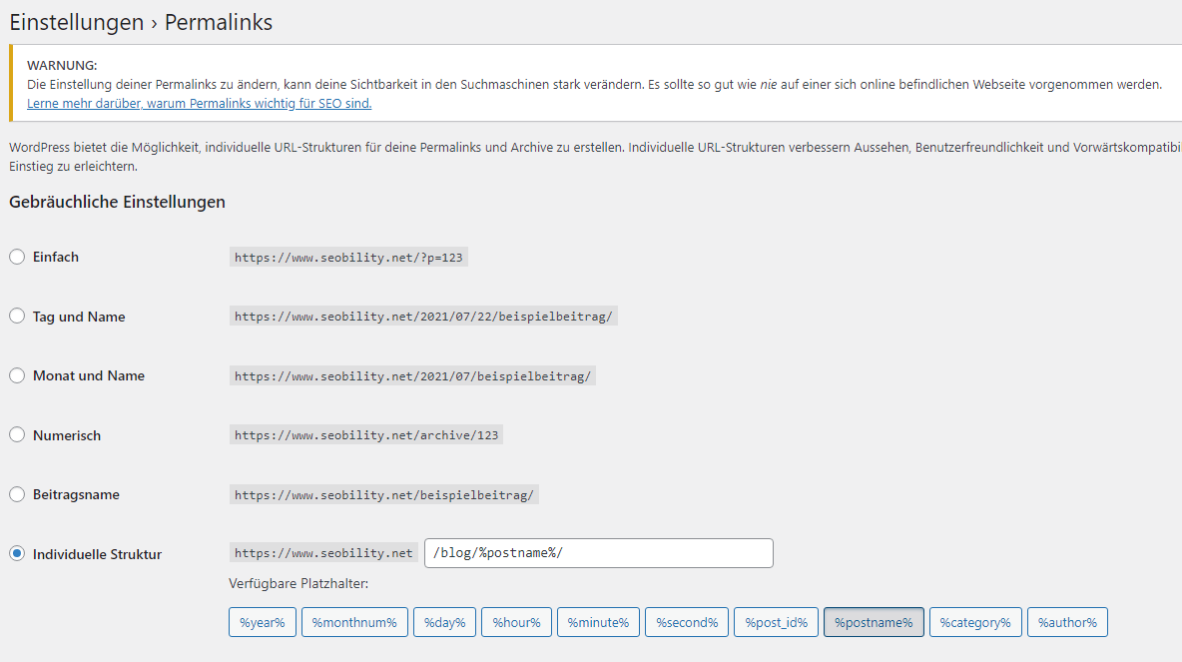Image resolution: width=1182 pixels, height=662 pixels.
Task: Click the example URL 2021/07/22/beispielbeitrag/
Action: pos(423,316)
